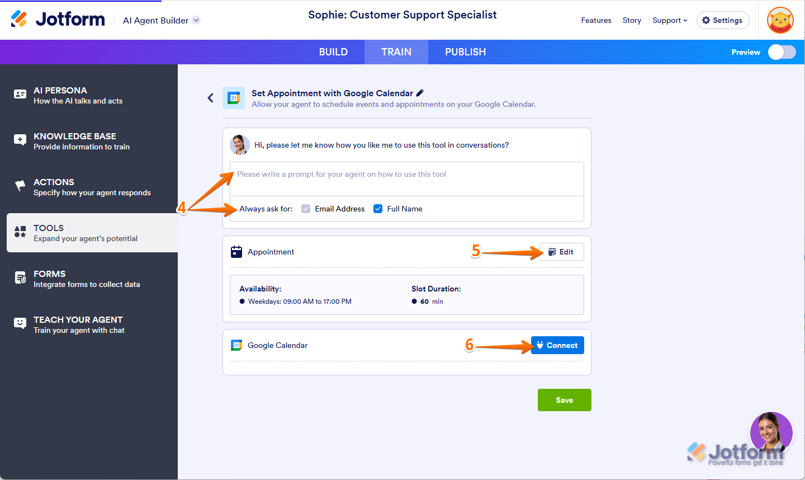Open the Support dropdown menu
This screenshot has height=480, width=805.
[x=670, y=20]
